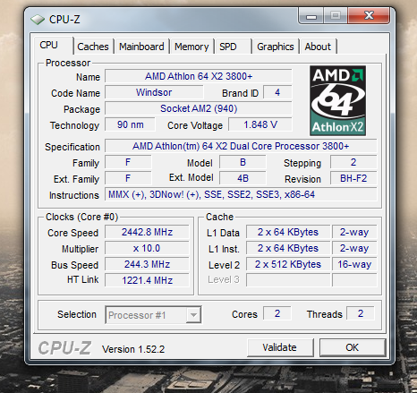Viewport: 417px width, 393px height.
Task: Select the Memory tab
Action: click(191, 47)
